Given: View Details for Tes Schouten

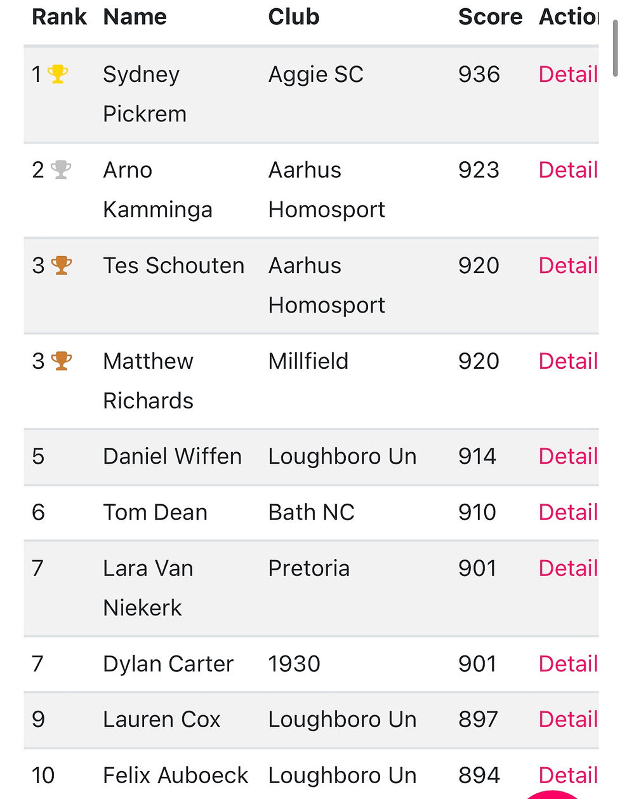Looking at the screenshot, I should pos(568,265).
